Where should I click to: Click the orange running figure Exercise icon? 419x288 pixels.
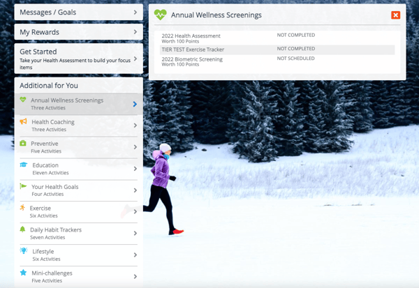22,207
